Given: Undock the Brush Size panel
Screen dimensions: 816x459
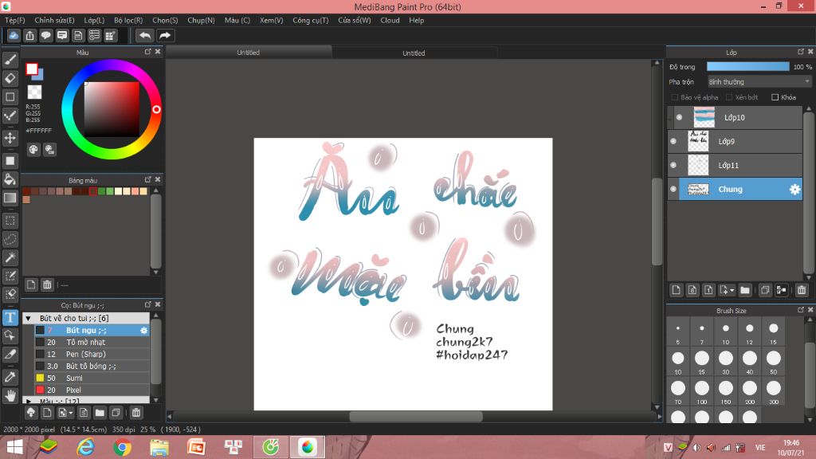Looking at the screenshot, I should click(x=800, y=310).
